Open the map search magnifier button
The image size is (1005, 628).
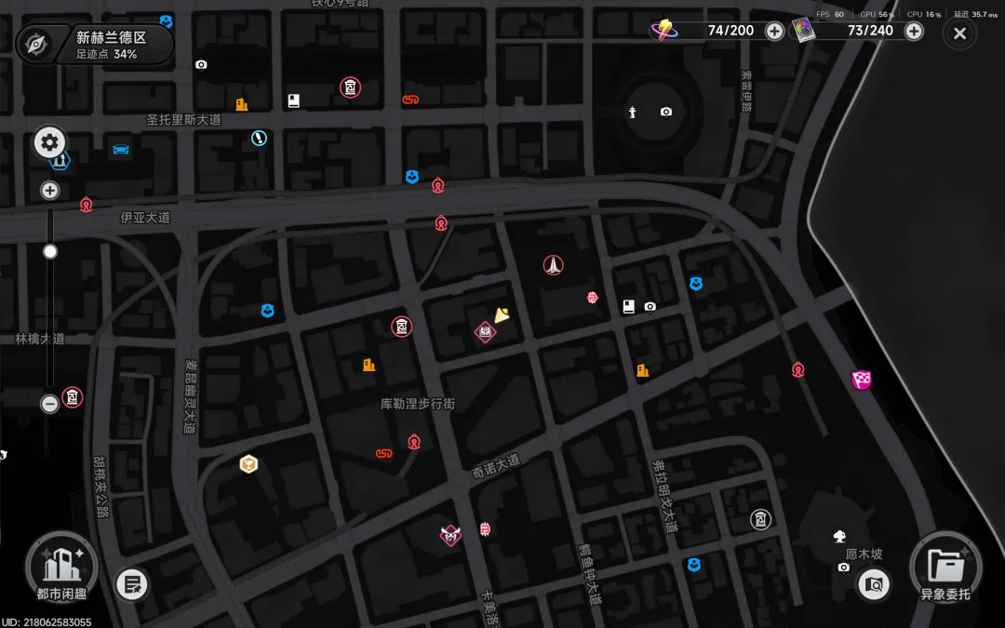tap(874, 583)
